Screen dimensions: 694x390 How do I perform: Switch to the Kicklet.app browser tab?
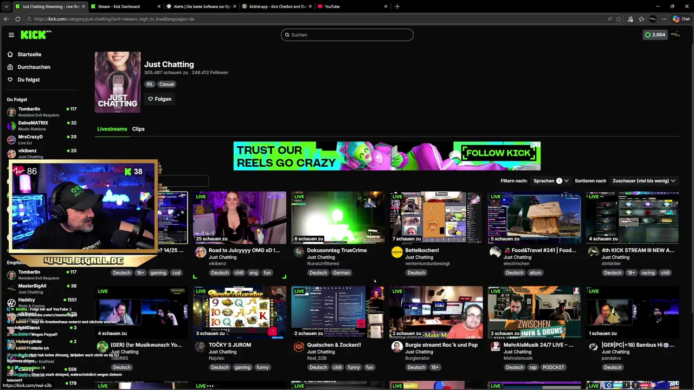point(277,6)
